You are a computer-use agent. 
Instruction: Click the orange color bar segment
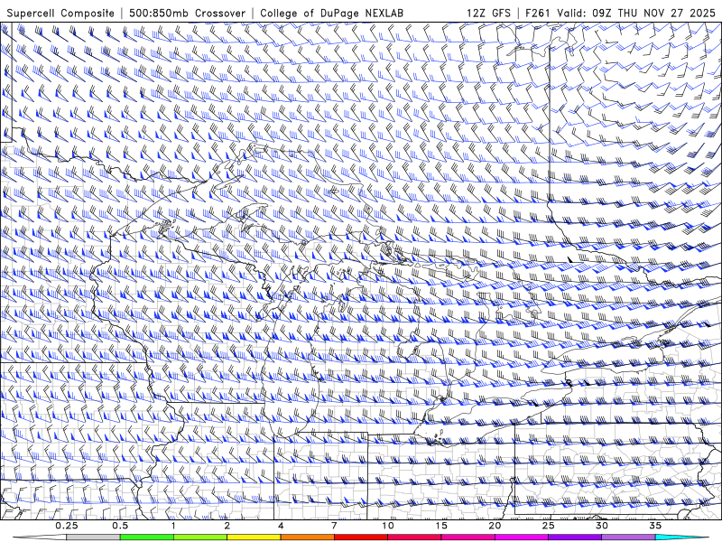tap(307, 537)
